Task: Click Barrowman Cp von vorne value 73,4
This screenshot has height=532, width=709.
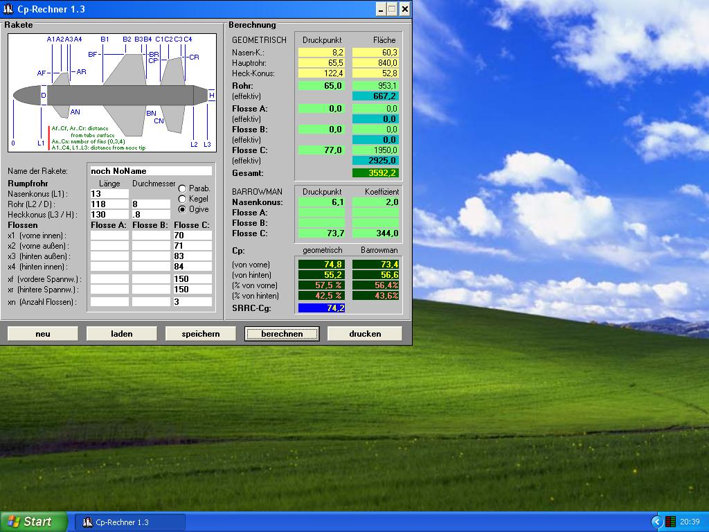Action: (x=375, y=264)
